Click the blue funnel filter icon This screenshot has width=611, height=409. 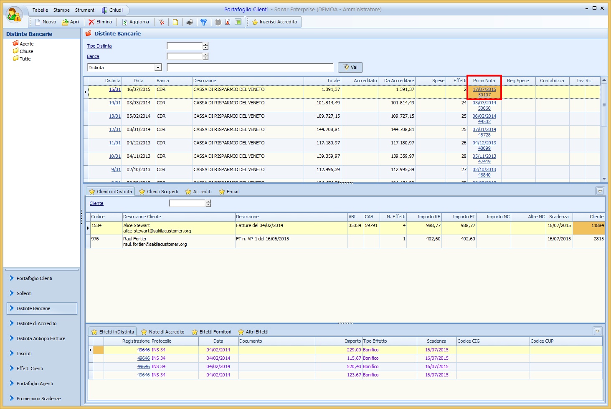[204, 22]
